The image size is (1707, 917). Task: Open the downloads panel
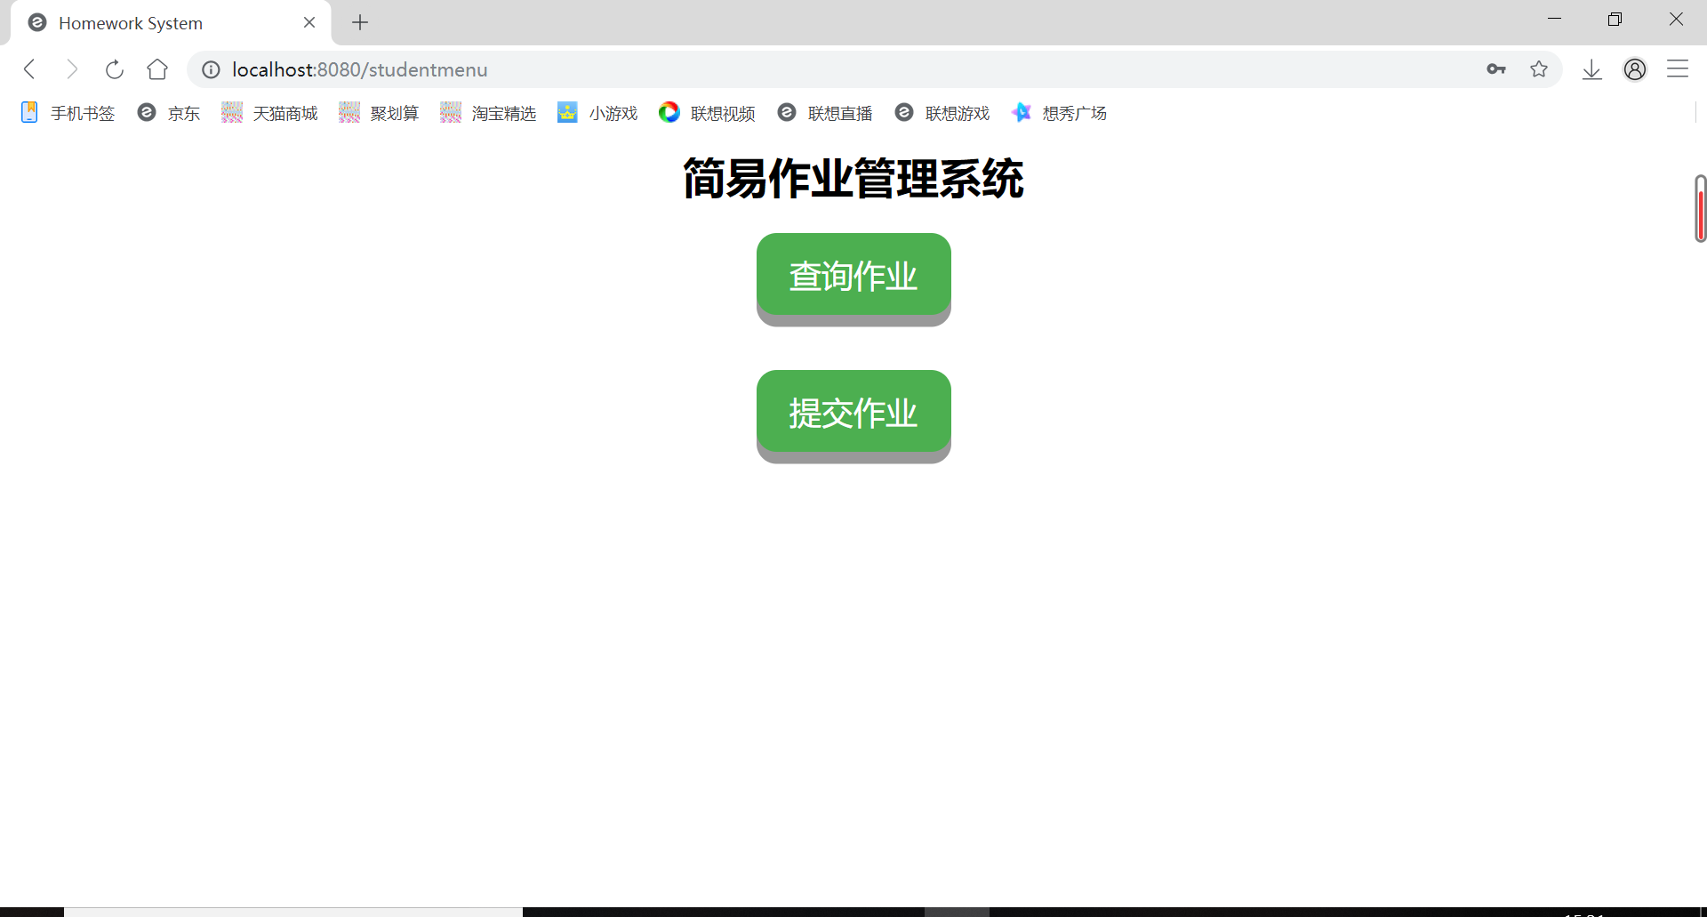pyautogui.click(x=1591, y=69)
